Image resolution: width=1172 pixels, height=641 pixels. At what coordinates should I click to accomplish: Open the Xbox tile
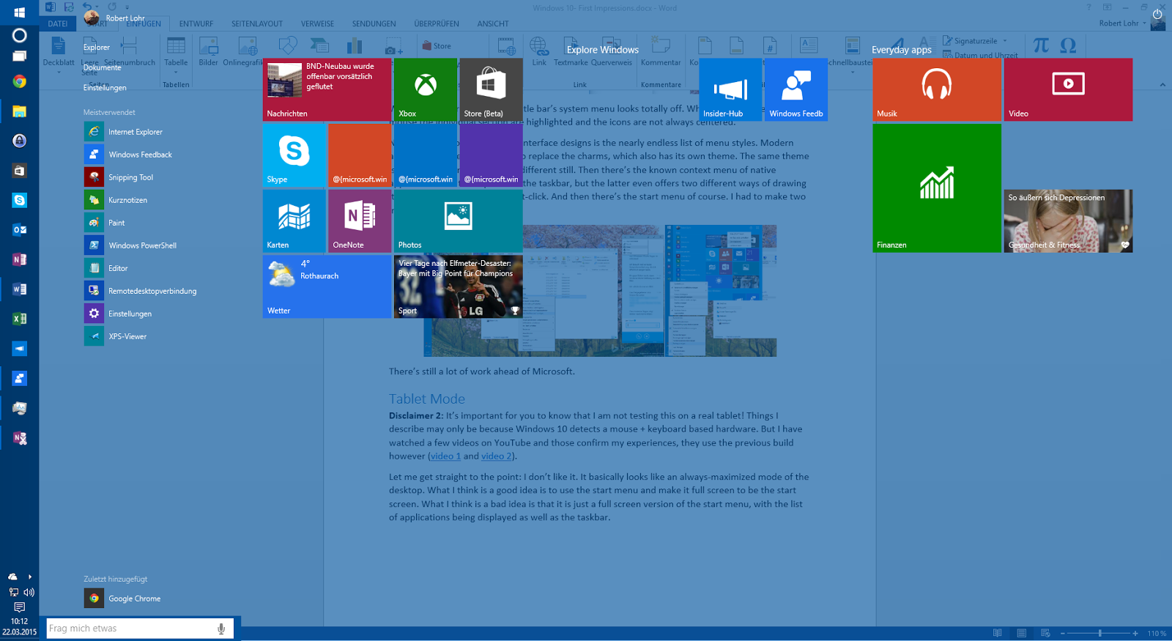pos(425,89)
